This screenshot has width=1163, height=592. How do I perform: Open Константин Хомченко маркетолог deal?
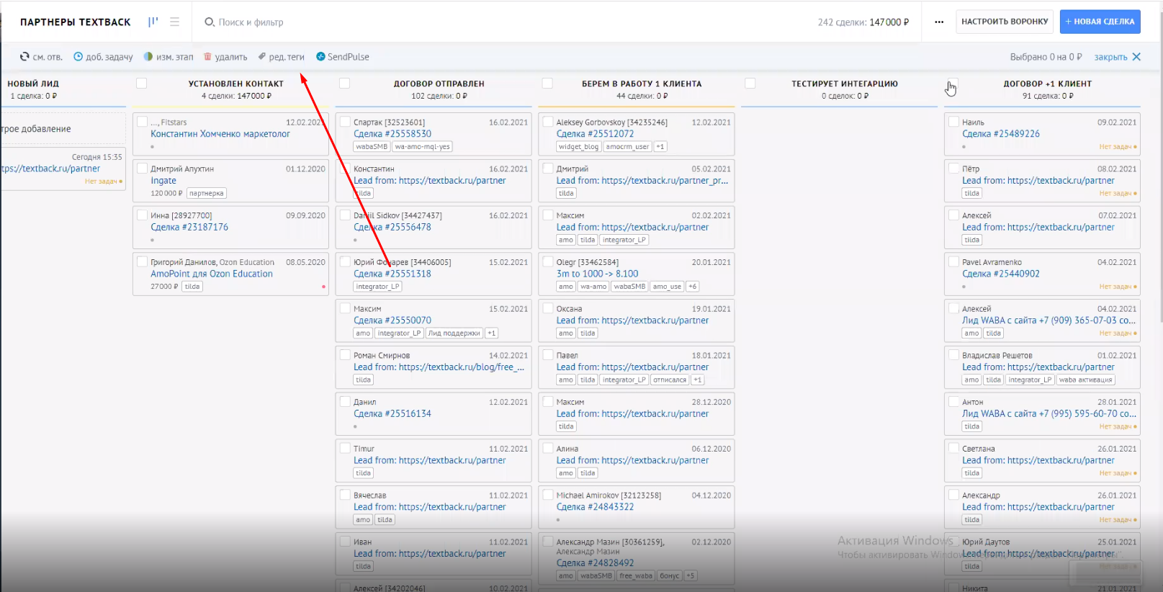[220, 134]
